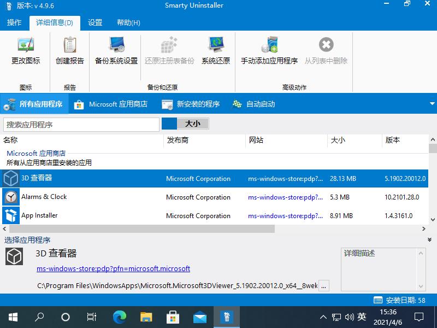Switch to 自动启动 category tab
The height and width of the screenshot is (328, 437).
pos(253,104)
